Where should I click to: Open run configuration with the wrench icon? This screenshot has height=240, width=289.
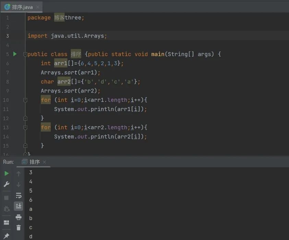coord(7,184)
